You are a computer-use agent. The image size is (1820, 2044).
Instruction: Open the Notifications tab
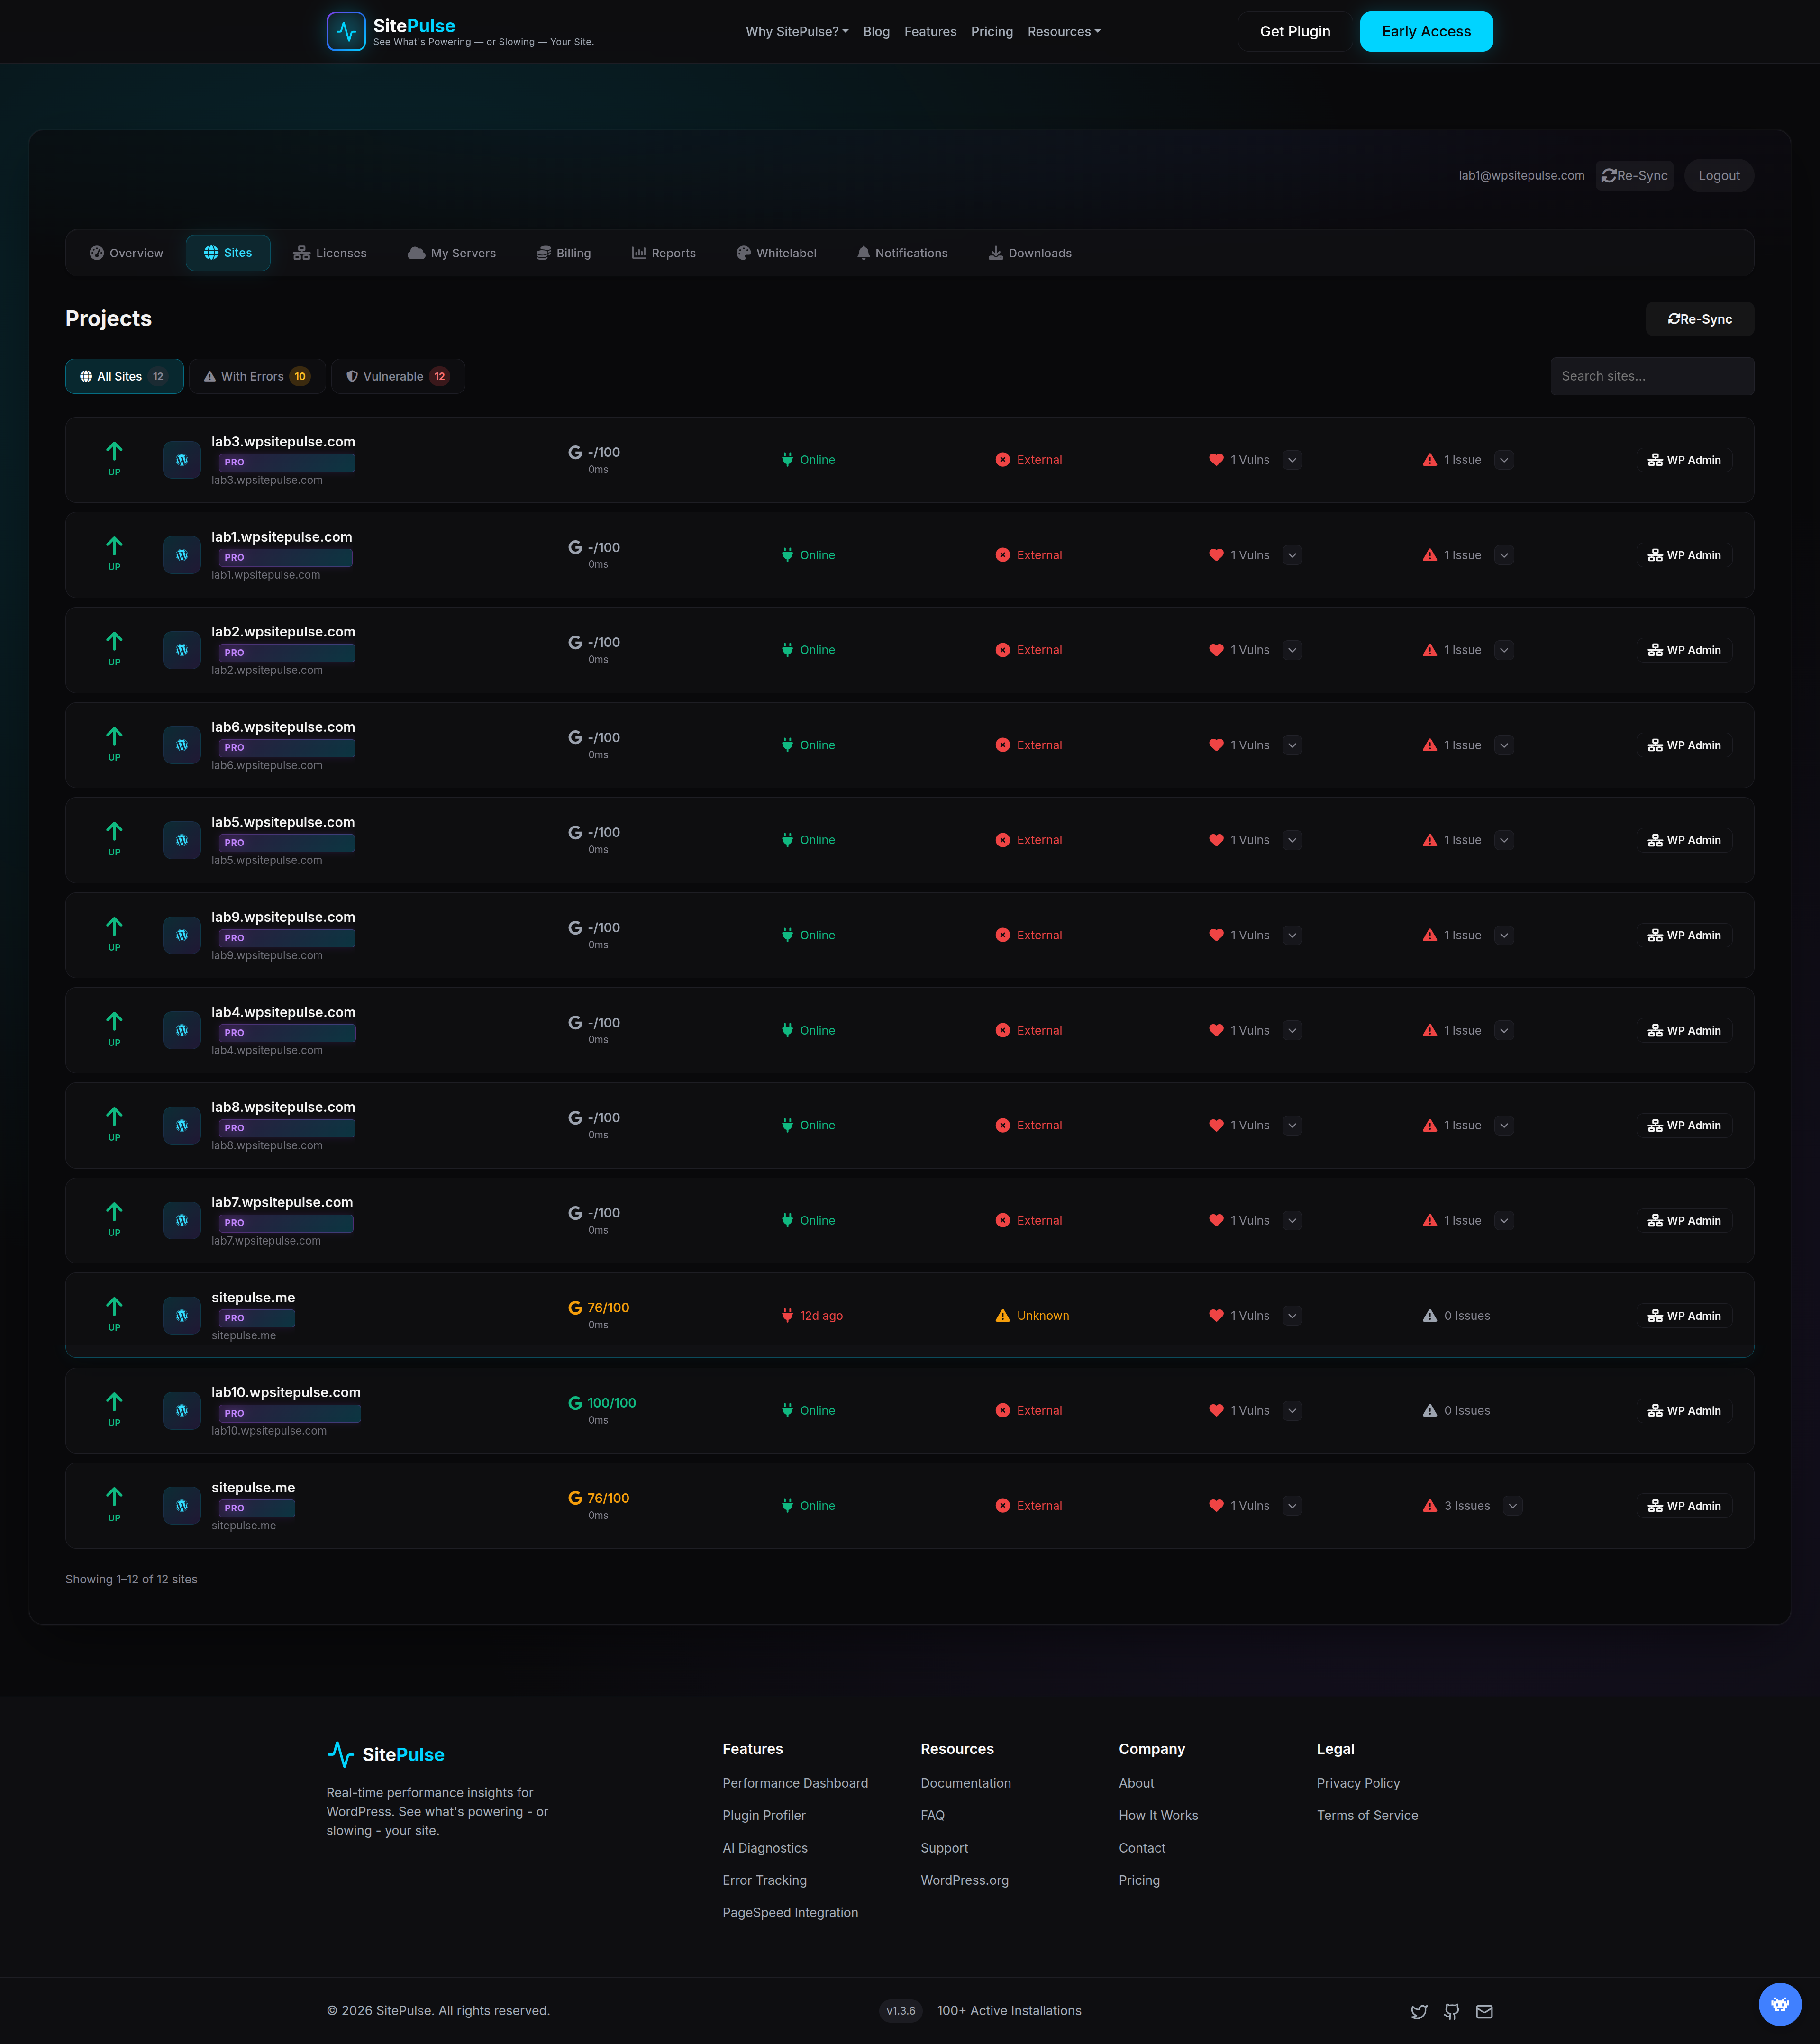[x=902, y=253]
